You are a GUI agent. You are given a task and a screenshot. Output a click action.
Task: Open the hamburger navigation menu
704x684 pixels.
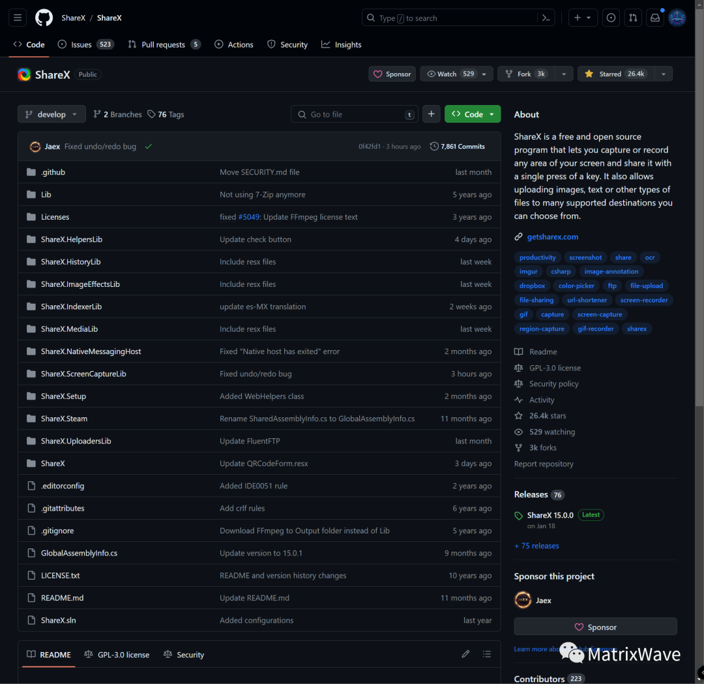coord(18,18)
